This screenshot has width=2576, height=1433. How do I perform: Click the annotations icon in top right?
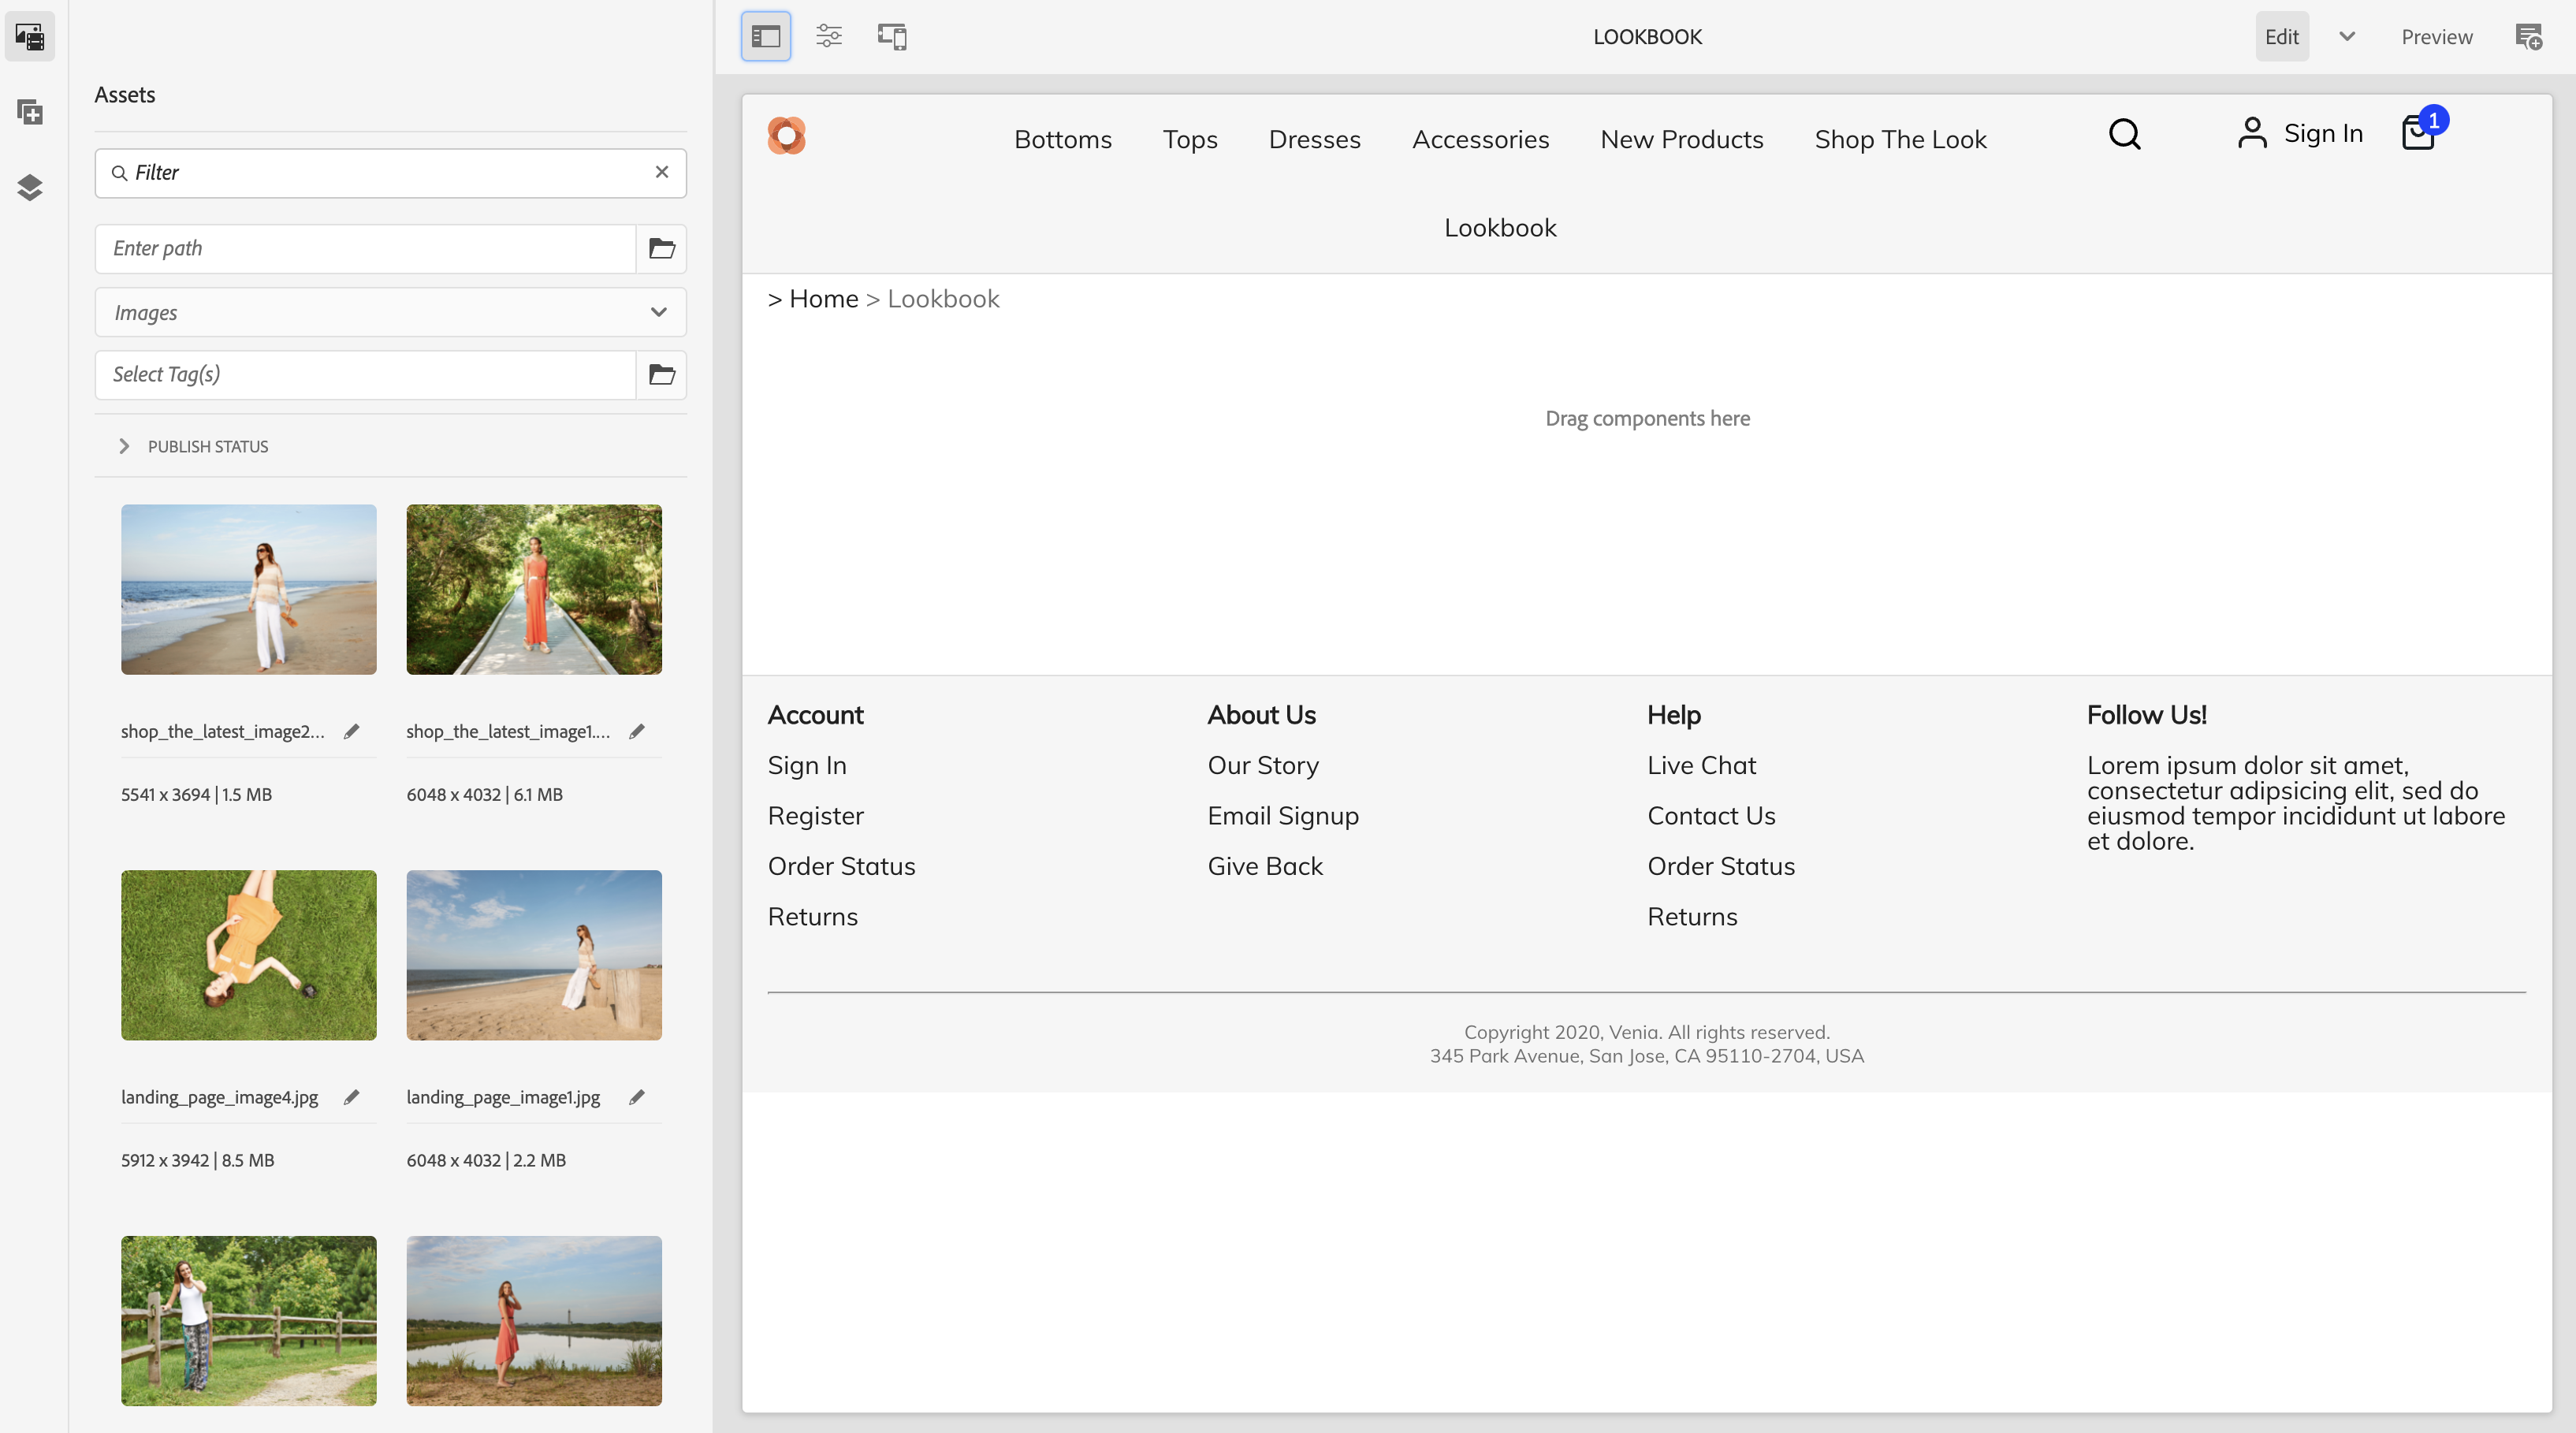point(2528,37)
